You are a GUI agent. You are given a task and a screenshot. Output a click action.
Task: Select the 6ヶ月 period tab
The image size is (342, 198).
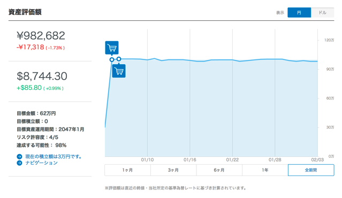[x=219, y=170]
